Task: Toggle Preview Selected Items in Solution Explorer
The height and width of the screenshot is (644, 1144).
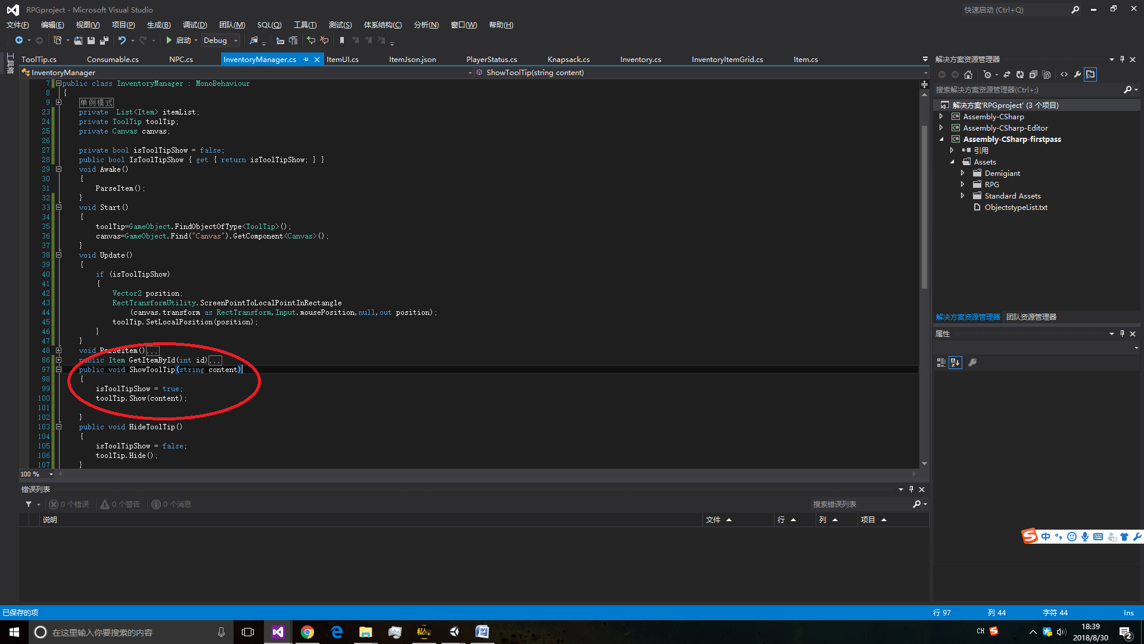Action: click(x=1090, y=75)
